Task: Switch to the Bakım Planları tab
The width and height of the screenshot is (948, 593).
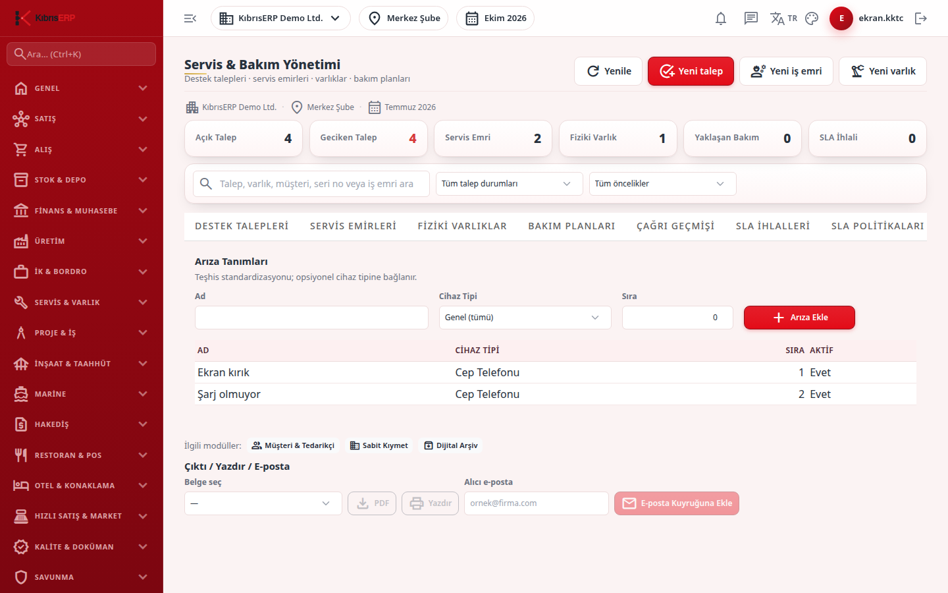Action: pos(571,226)
